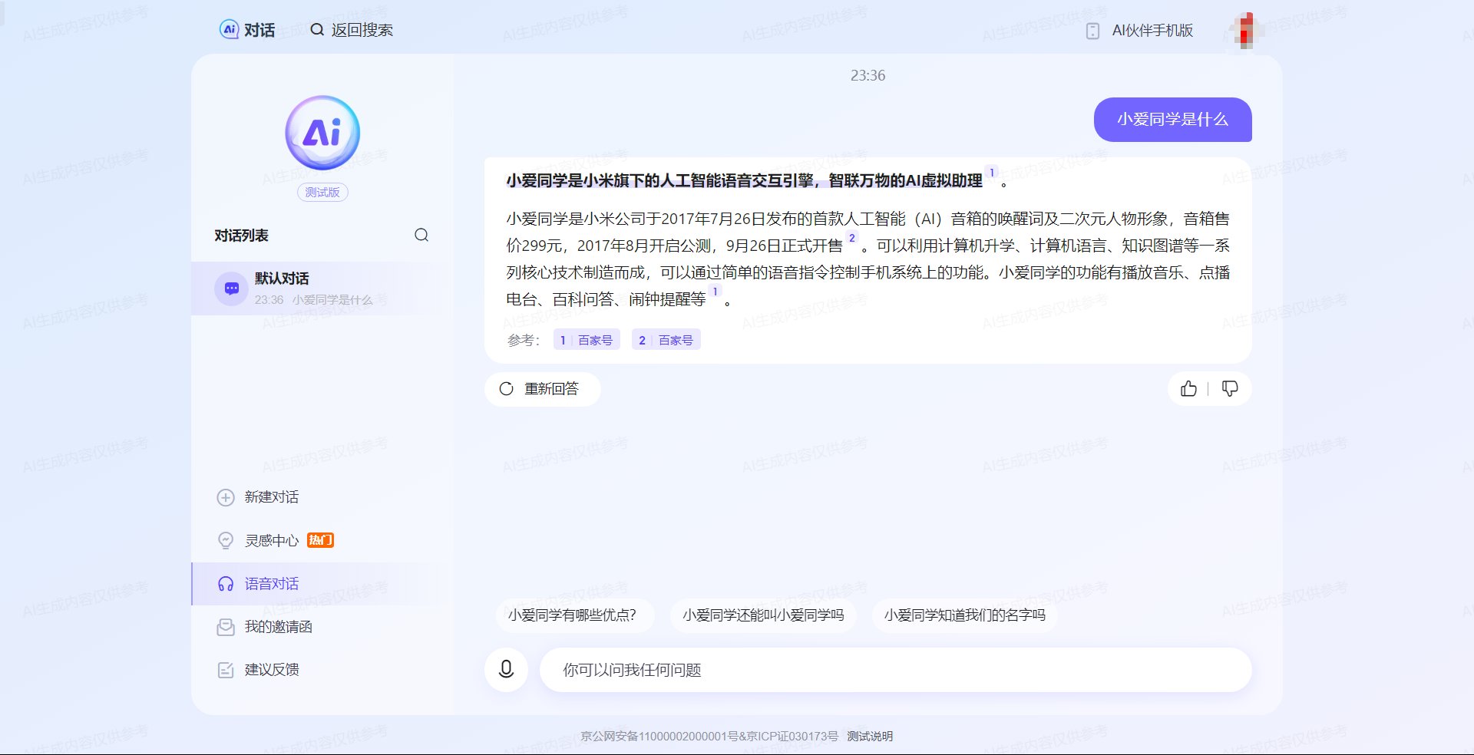
Task: Click the user avatar at top right
Action: point(1245,31)
